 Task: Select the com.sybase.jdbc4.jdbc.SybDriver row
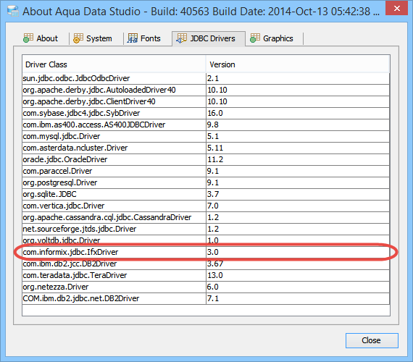tap(206, 113)
